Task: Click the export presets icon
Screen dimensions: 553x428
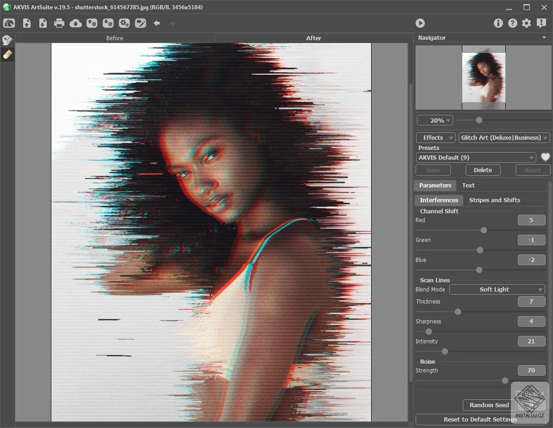Action: (108, 23)
